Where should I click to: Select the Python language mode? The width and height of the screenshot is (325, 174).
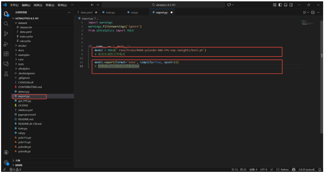click(282, 169)
